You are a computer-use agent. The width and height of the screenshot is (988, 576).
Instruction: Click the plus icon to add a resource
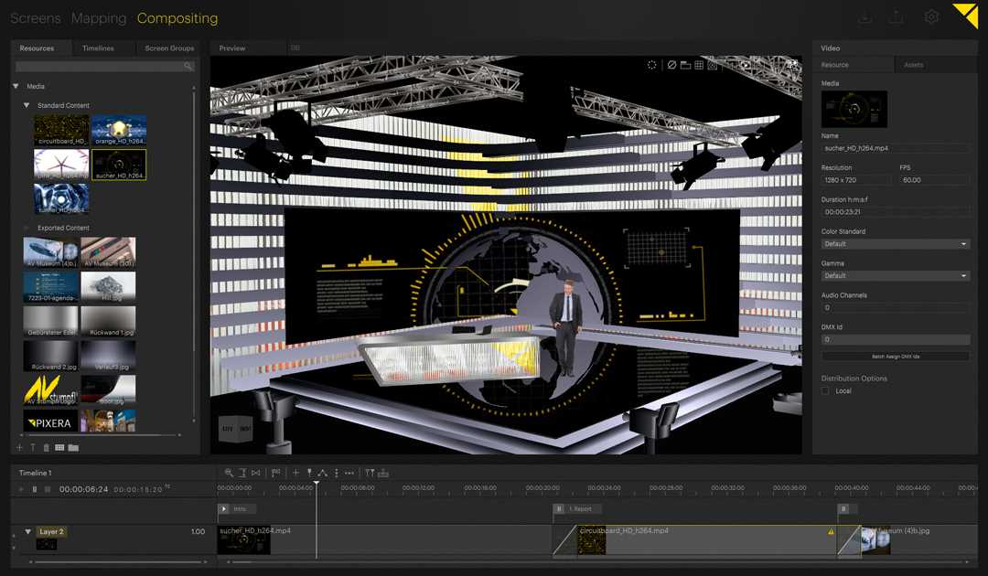click(x=19, y=447)
